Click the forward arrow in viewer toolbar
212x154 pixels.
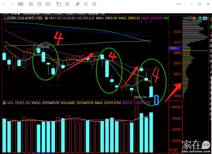(x=12, y=4)
